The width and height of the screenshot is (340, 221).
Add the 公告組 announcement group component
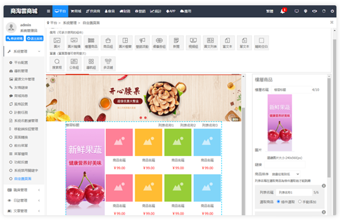74,63
